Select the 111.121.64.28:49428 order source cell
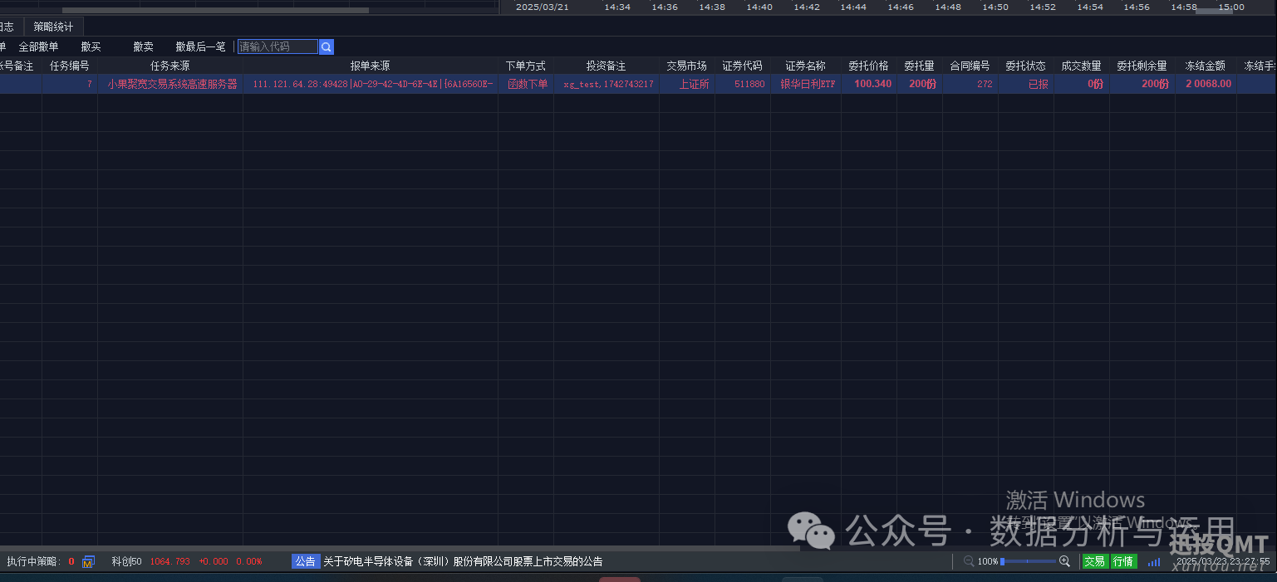 (371, 84)
